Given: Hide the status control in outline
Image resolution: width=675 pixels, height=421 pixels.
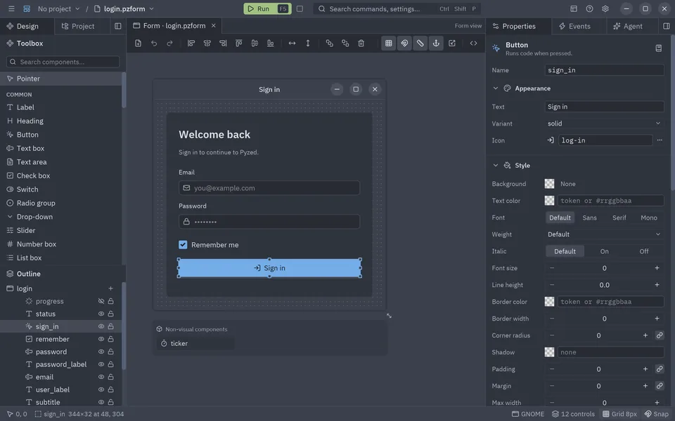Looking at the screenshot, I should [x=101, y=314].
